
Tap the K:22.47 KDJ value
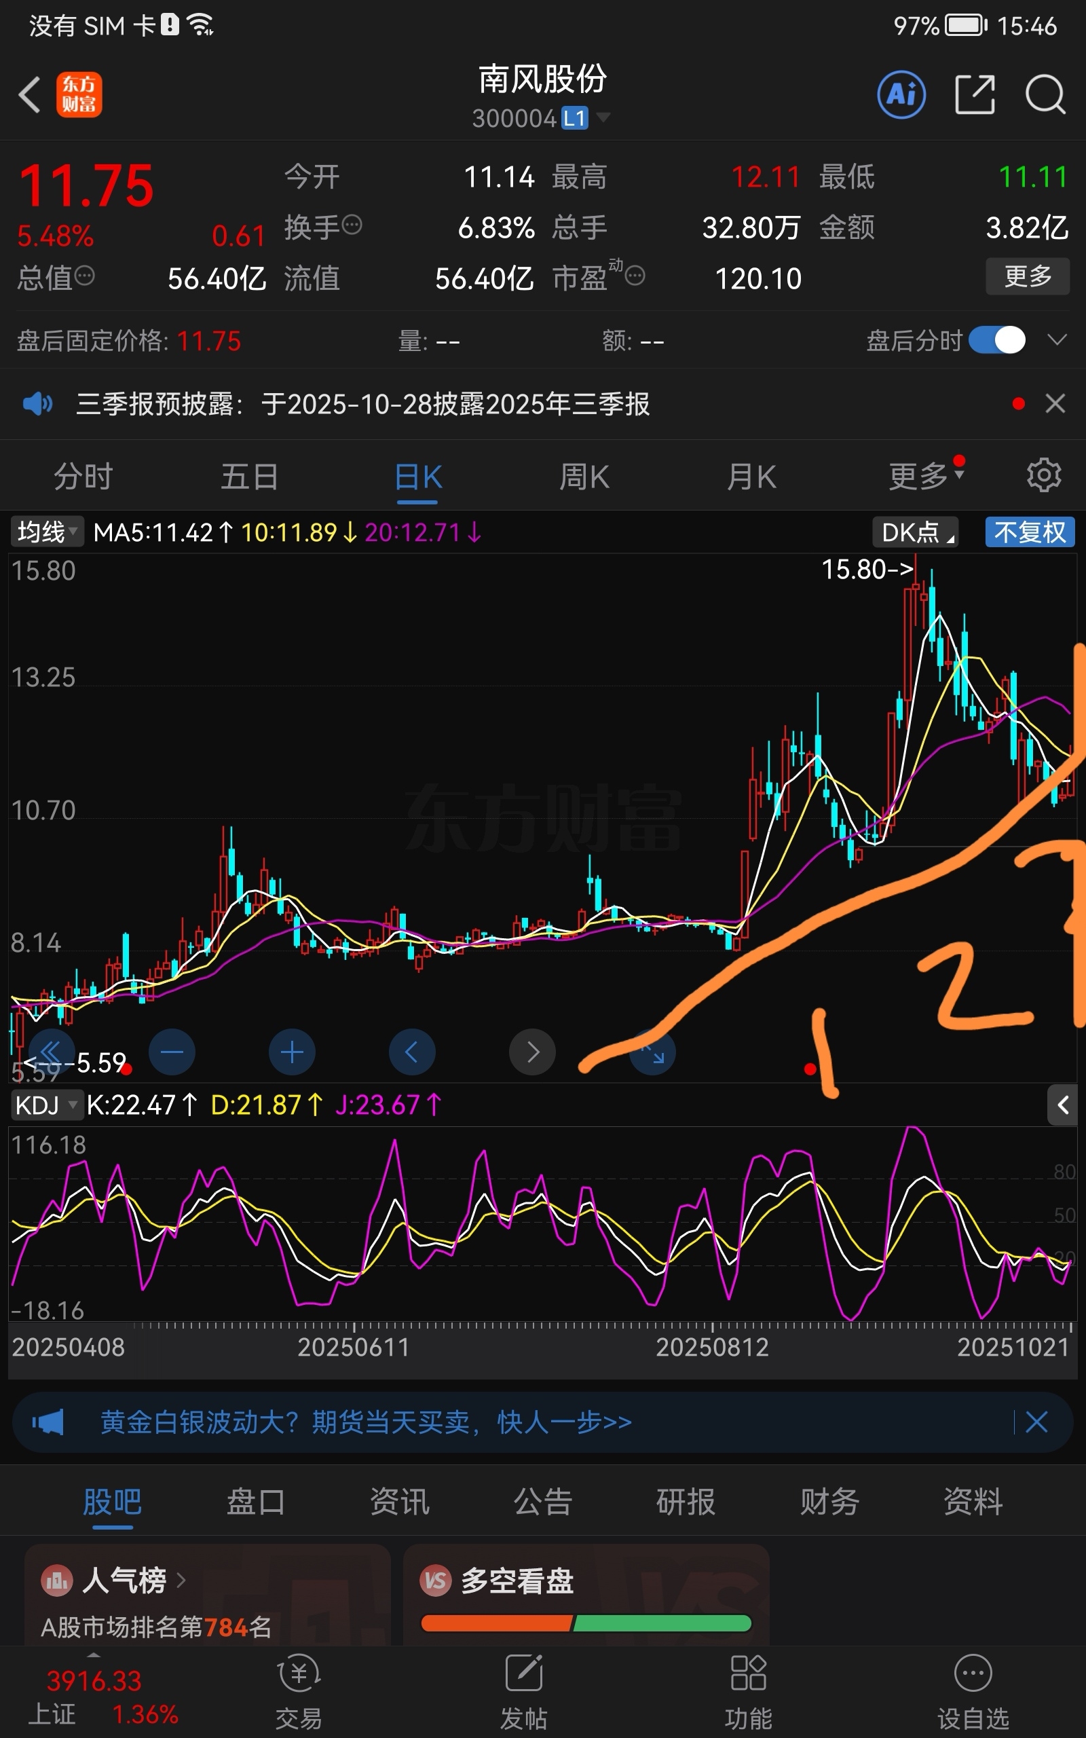tap(143, 1105)
